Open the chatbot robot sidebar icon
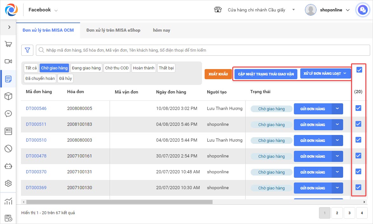373x224 pixels. (x=8, y=166)
